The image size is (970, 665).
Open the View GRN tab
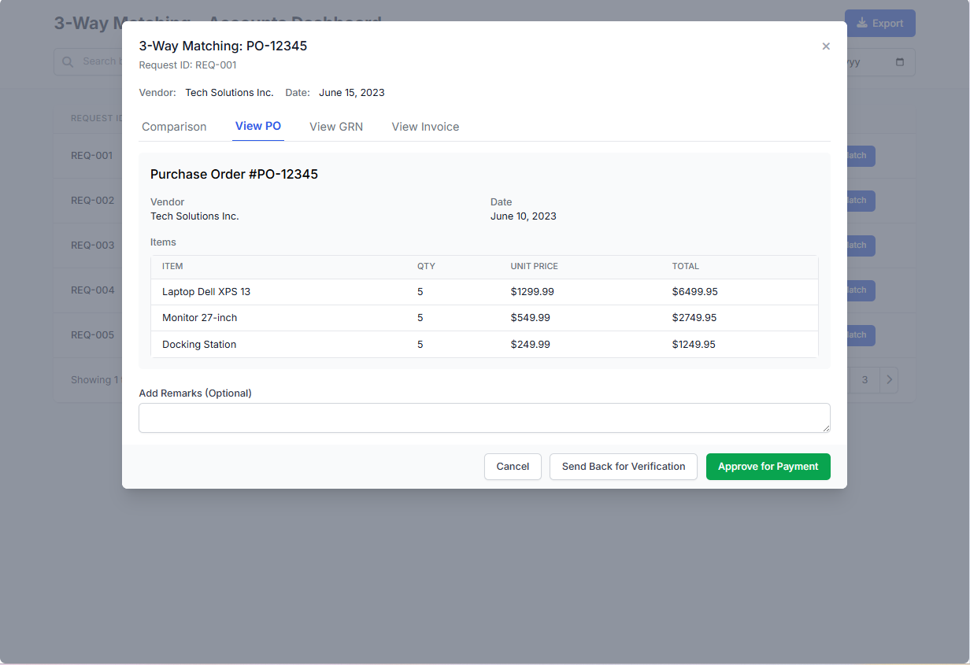tap(336, 127)
